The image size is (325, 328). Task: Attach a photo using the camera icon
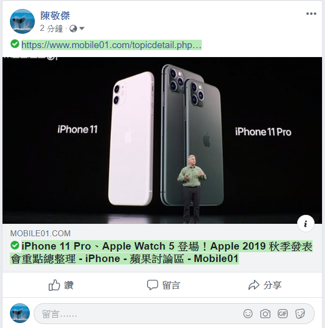click(x=265, y=314)
